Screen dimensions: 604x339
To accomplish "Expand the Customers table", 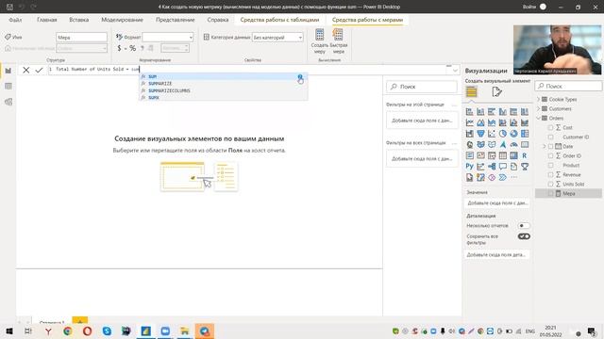I will pos(539,109).
